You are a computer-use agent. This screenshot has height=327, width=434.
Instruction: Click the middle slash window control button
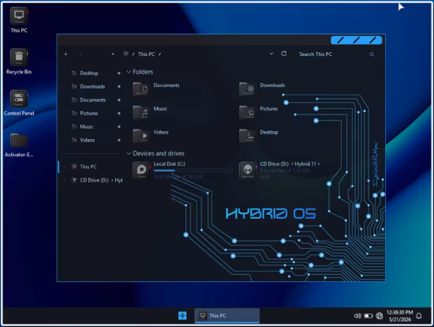tap(357, 40)
